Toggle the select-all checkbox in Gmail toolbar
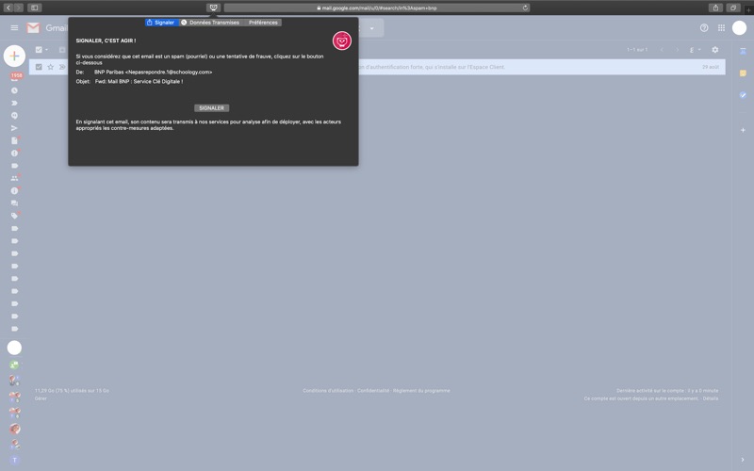The image size is (754, 471). point(39,50)
